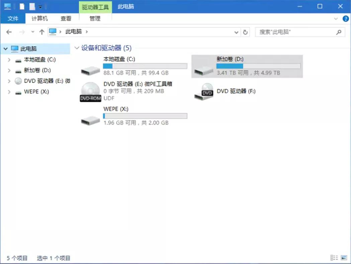The height and width of the screenshot is (264, 351).
Task: Go up one level with the up arrow
Action: (x=41, y=32)
